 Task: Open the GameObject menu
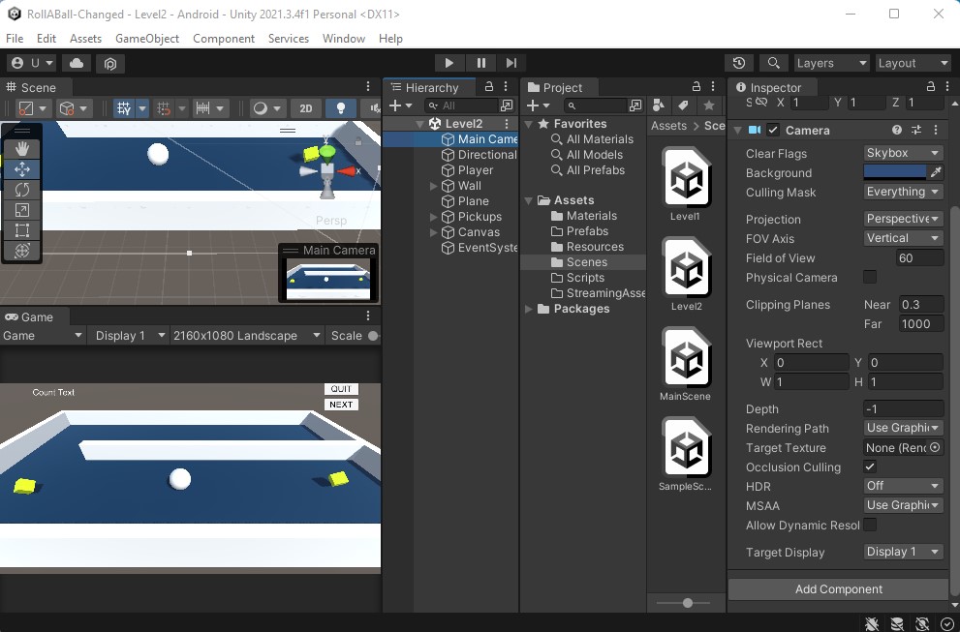[146, 39]
